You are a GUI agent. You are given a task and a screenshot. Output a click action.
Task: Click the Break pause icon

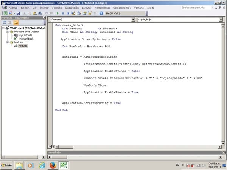coord(62,13)
